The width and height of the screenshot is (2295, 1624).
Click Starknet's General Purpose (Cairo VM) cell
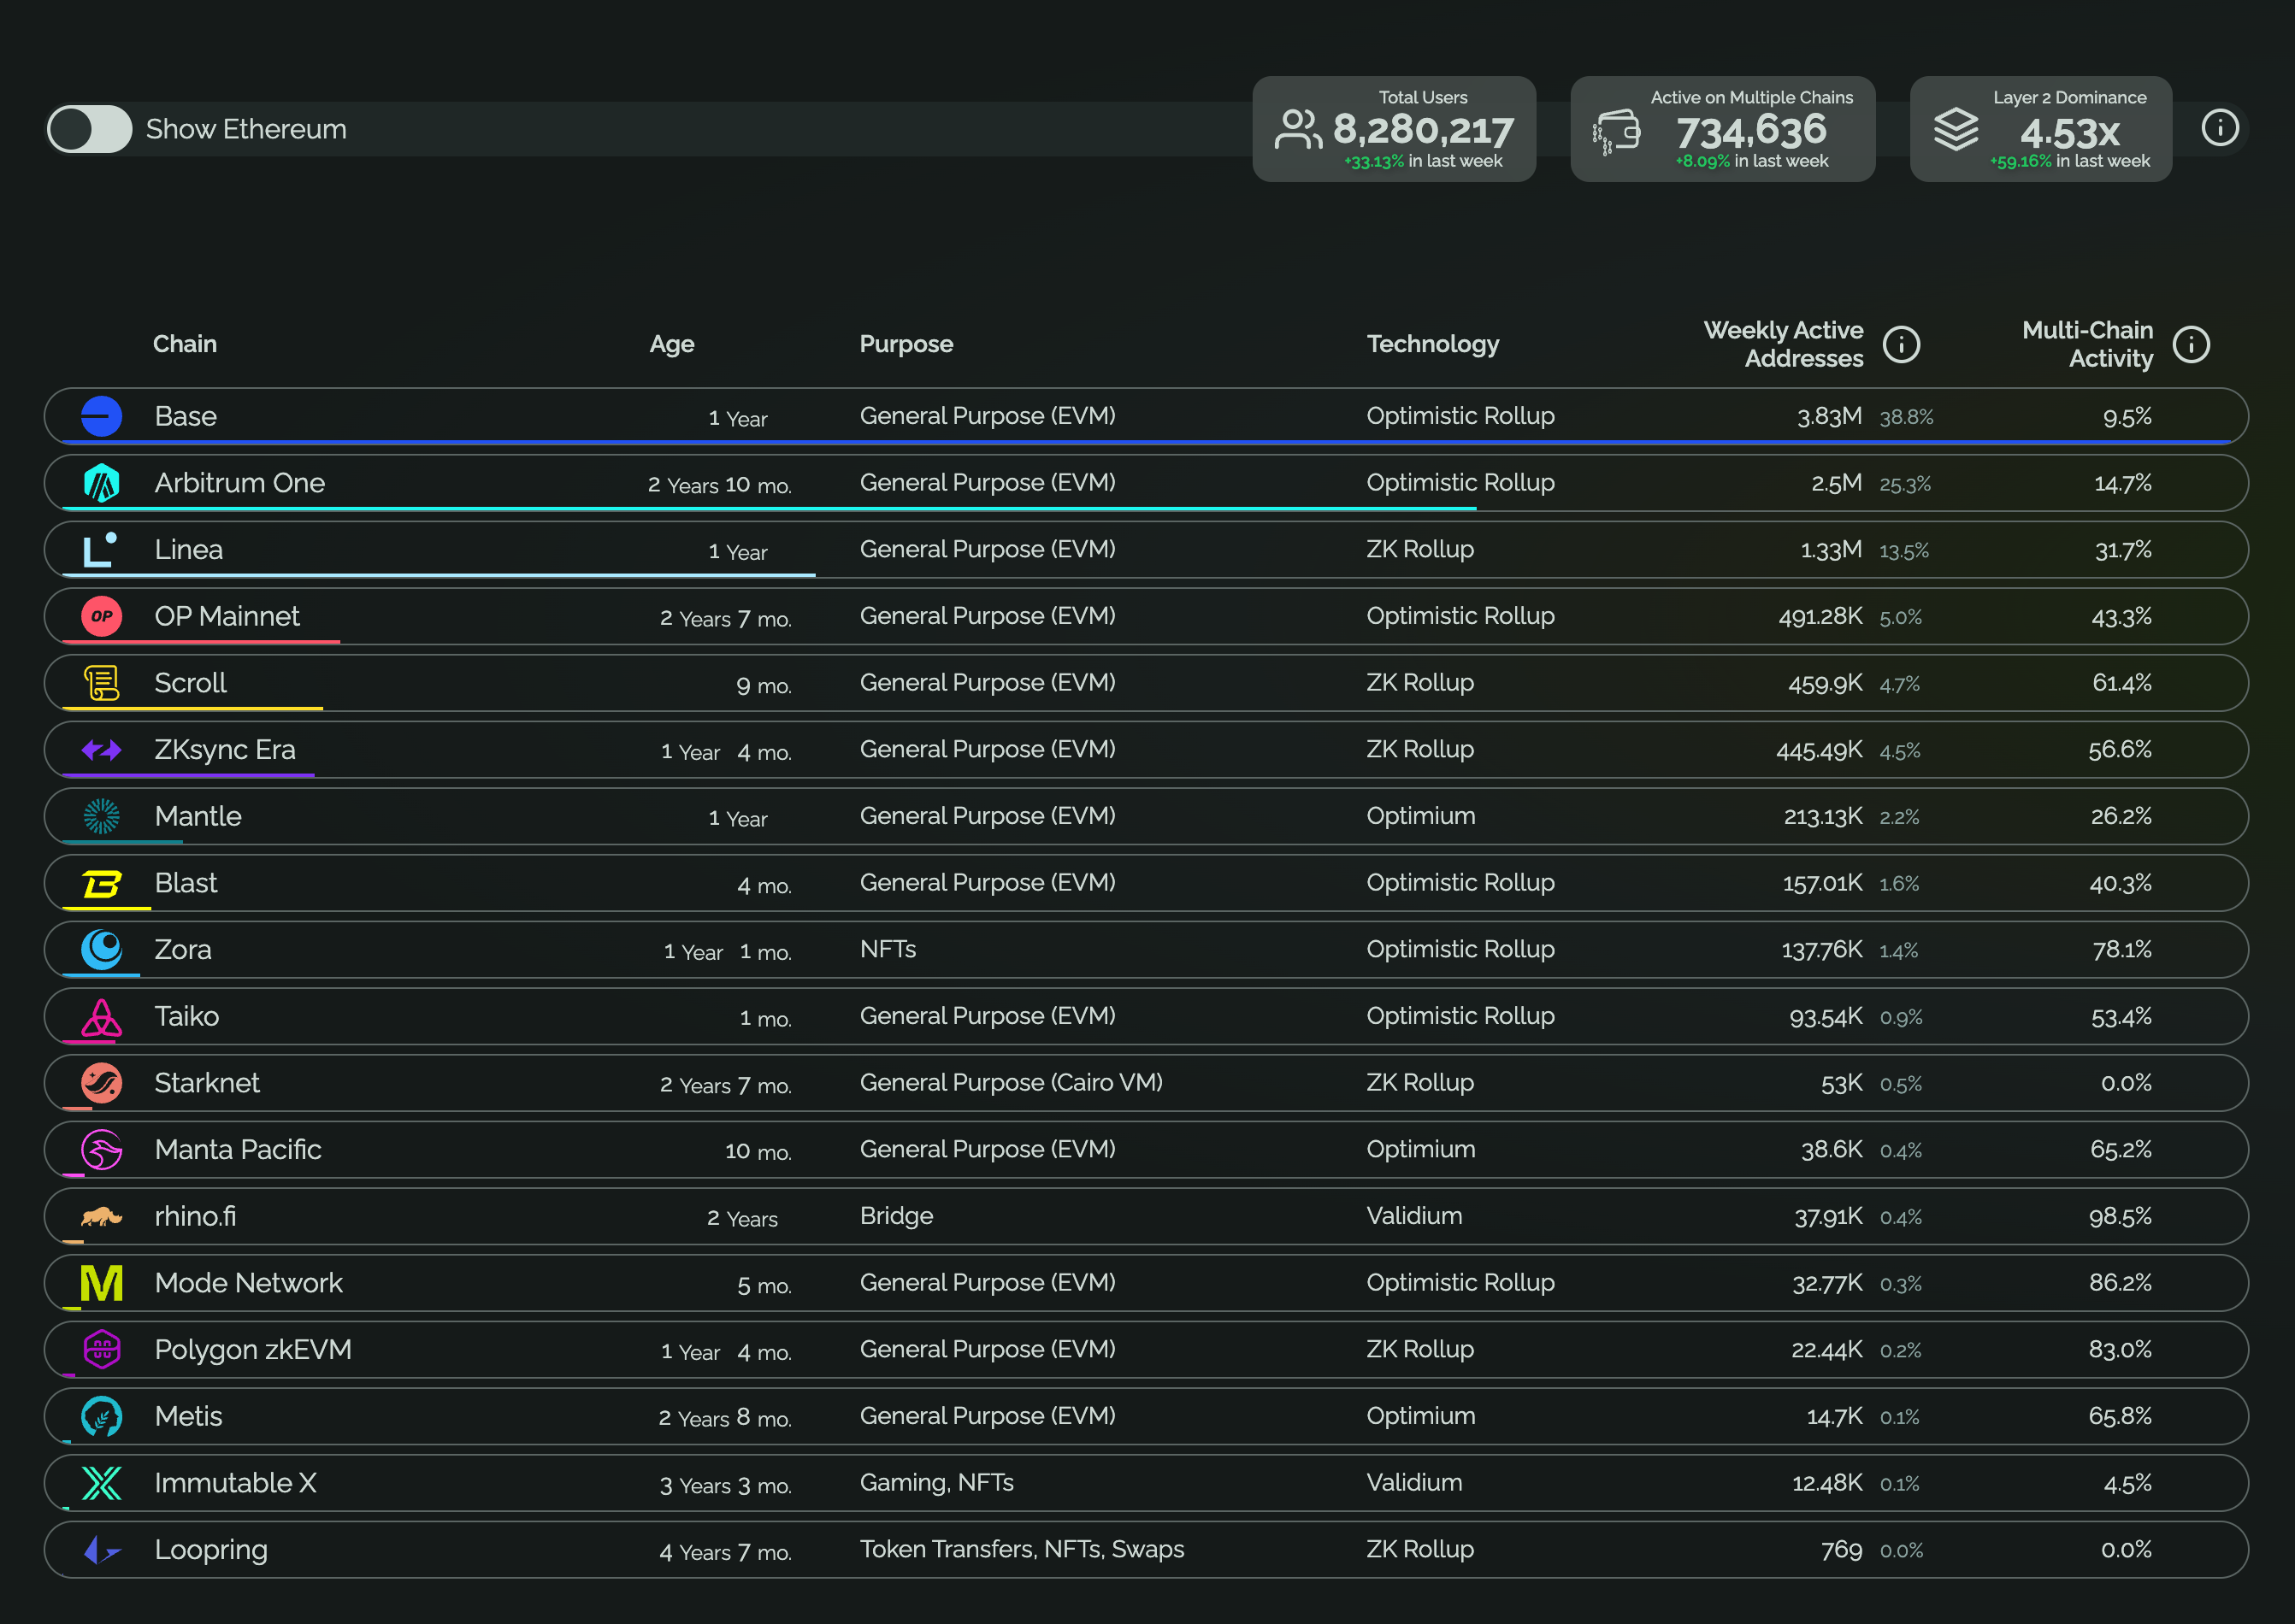pyautogui.click(x=1012, y=1083)
